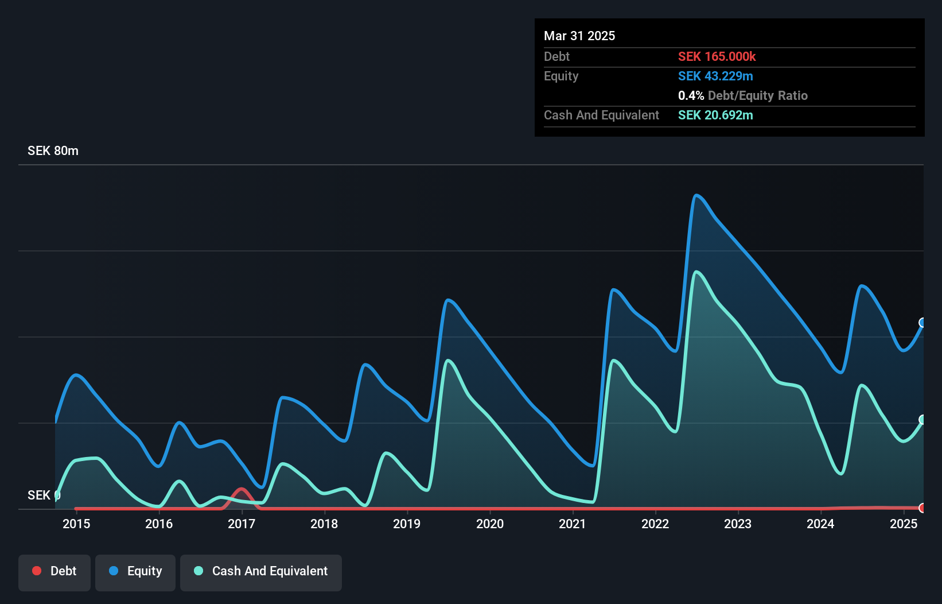This screenshot has width=942, height=604.
Task: Toggle the Debt legend button
Action: [x=55, y=572]
